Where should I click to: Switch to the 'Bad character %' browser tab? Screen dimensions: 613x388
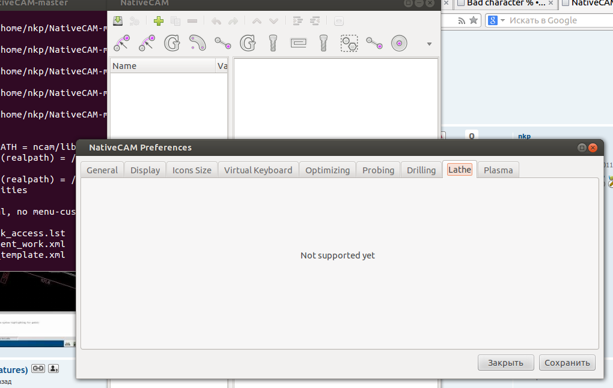coord(505,4)
